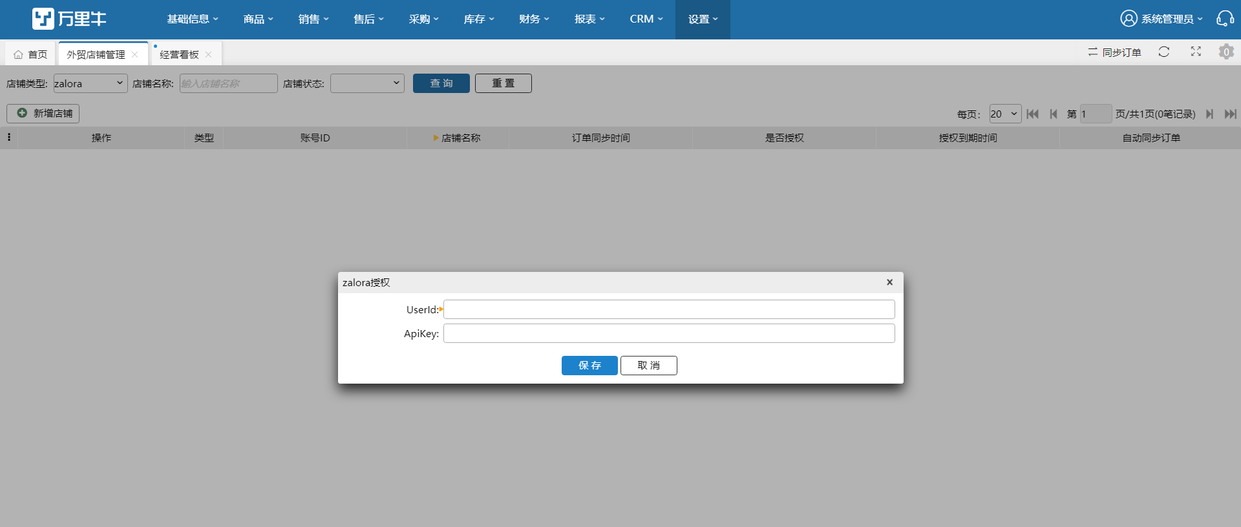Toggle fullscreen mode icon

(1196, 52)
